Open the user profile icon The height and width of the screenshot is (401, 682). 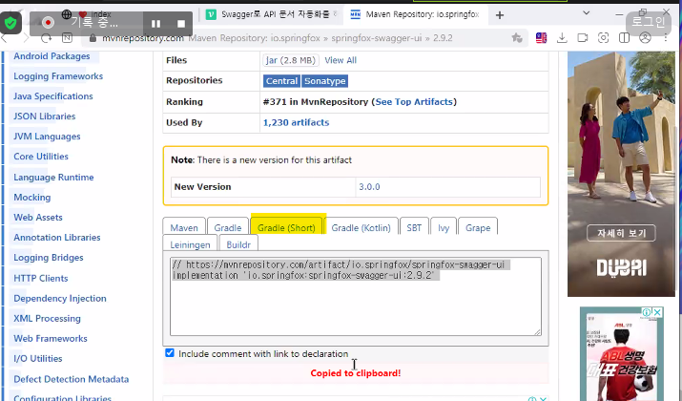point(645,38)
